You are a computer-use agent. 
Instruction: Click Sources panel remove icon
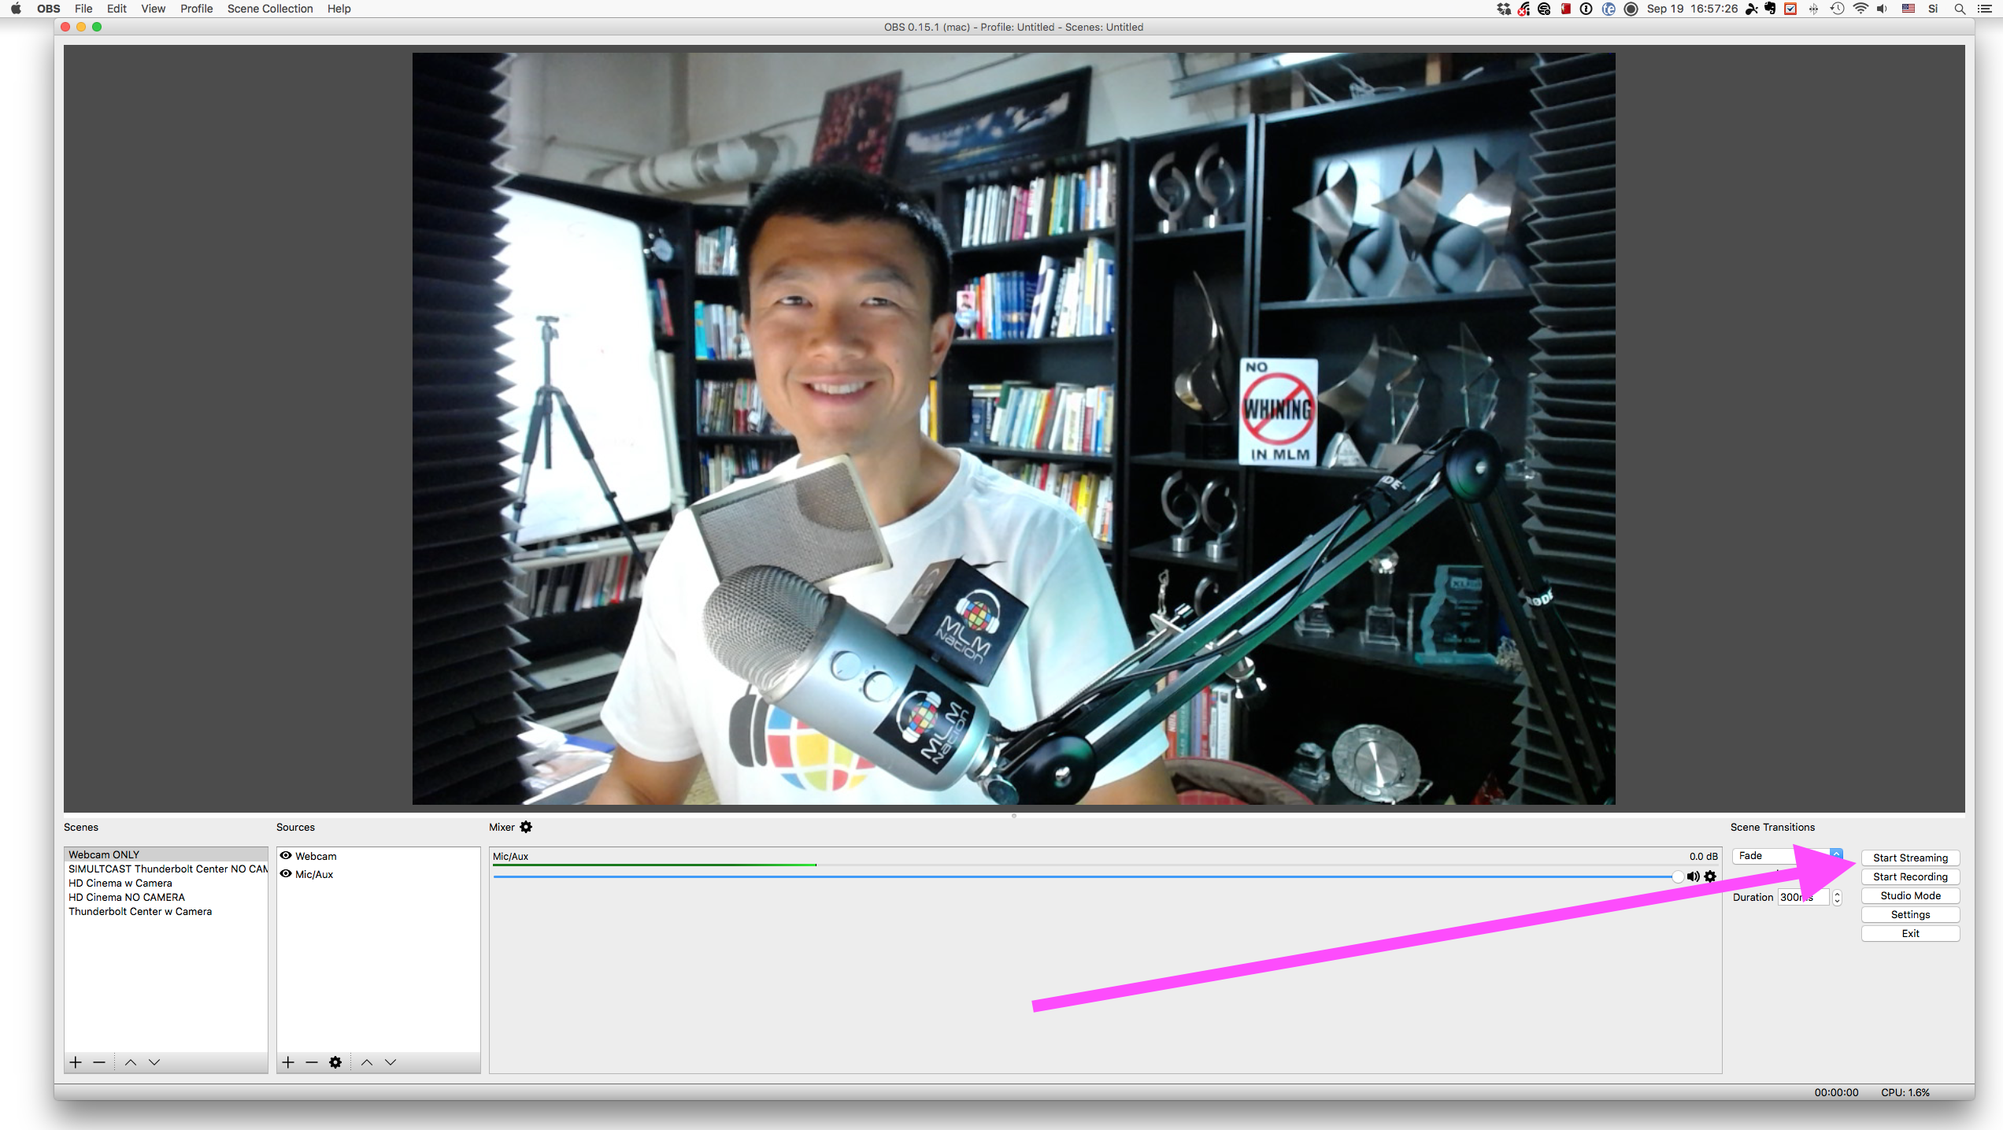tap(311, 1061)
